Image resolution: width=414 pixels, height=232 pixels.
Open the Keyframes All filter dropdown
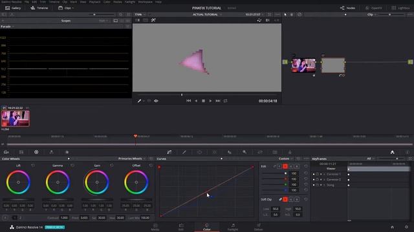[x=371, y=159]
